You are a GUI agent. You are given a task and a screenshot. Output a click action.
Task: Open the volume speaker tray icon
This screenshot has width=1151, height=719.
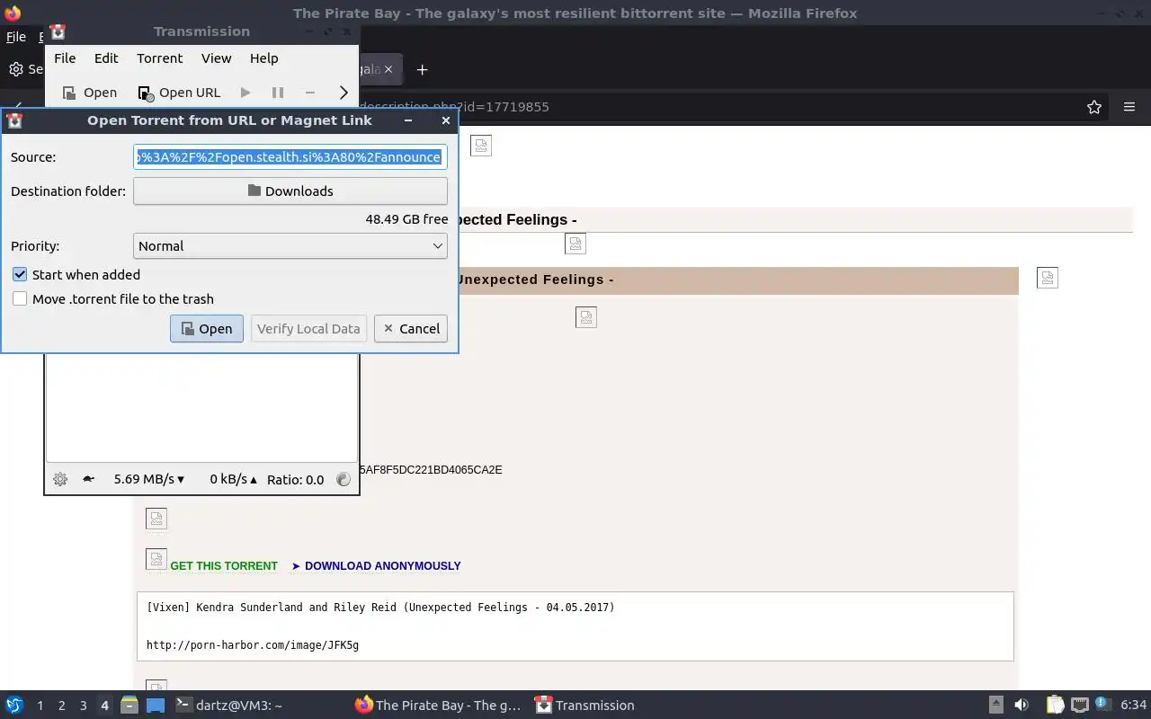[x=1022, y=705]
